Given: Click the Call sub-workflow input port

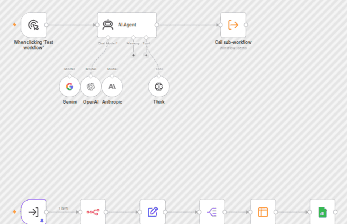Looking at the screenshot, I should click(x=221, y=25).
